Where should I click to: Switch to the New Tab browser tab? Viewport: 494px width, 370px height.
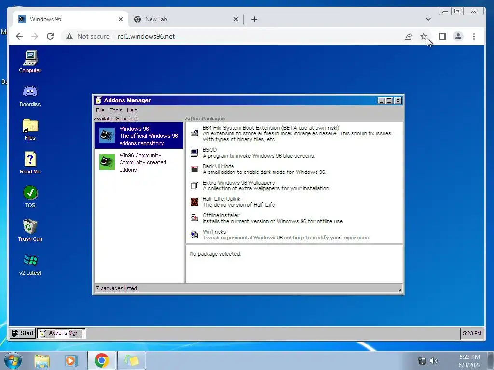pyautogui.click(x=186, y=19)
